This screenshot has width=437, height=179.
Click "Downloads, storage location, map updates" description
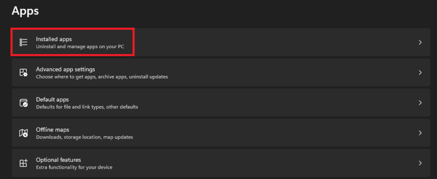tap(84, 137)
